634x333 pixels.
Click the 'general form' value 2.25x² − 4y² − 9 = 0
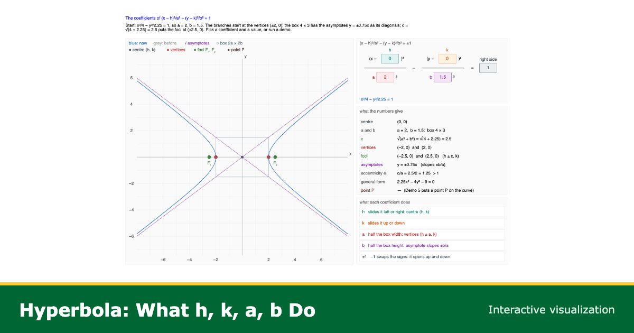pyautogui.click(x=416, y=181)
